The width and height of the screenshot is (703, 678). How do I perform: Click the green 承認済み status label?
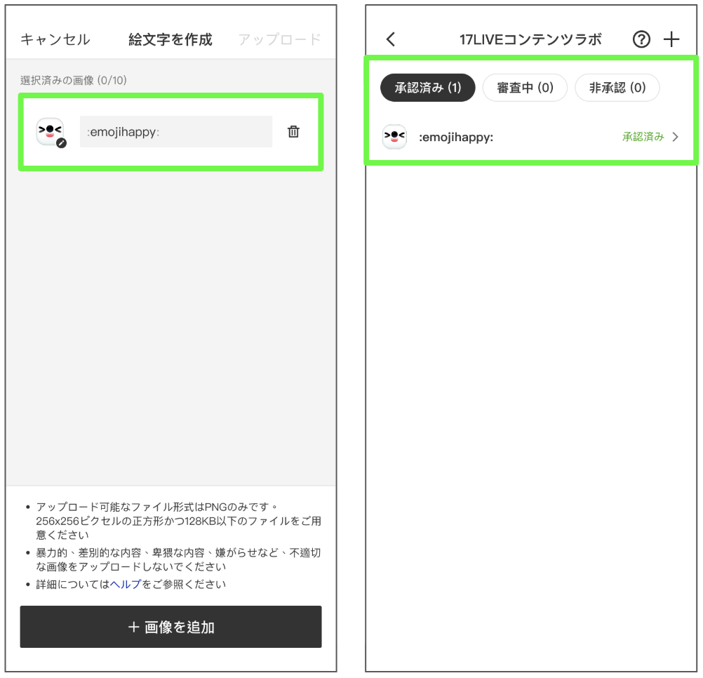(643, 138)
